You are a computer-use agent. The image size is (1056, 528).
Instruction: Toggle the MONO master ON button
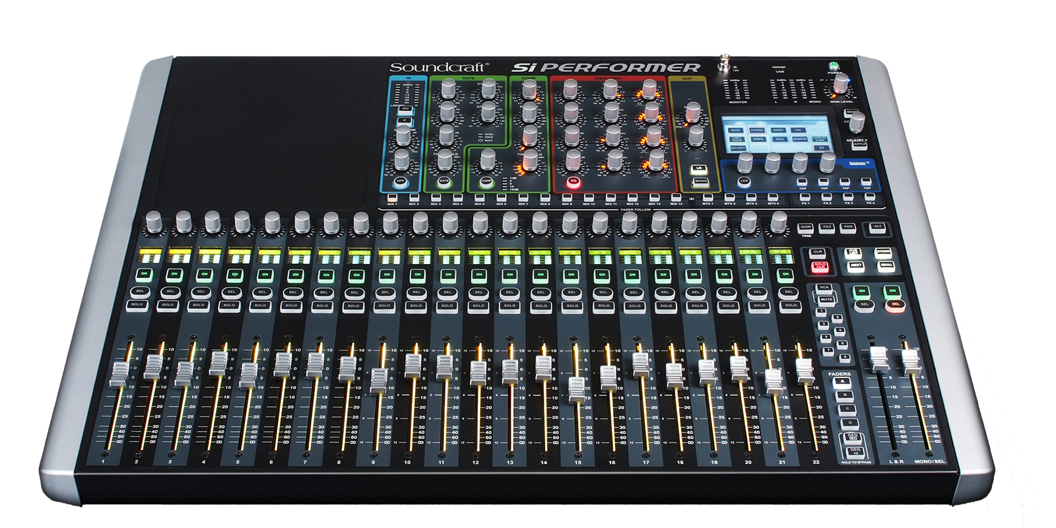click(x=892, y=292)
